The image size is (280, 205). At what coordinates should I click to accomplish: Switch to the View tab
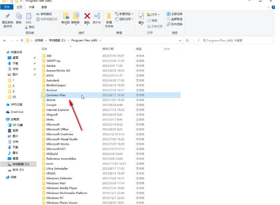tap(44, 7)
